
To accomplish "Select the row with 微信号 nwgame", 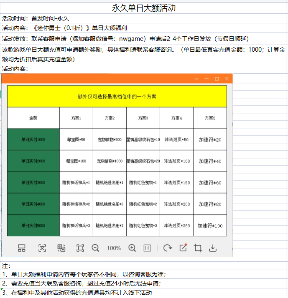I will click(x=144, y=39).
